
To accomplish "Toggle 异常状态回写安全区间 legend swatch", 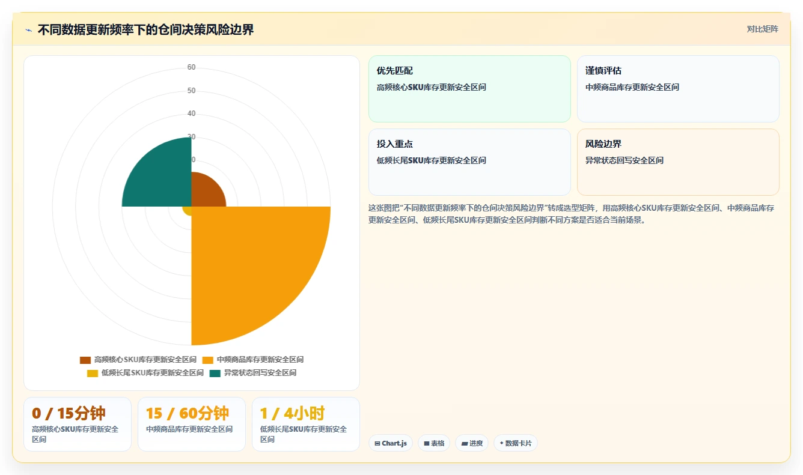I will 215,373.
